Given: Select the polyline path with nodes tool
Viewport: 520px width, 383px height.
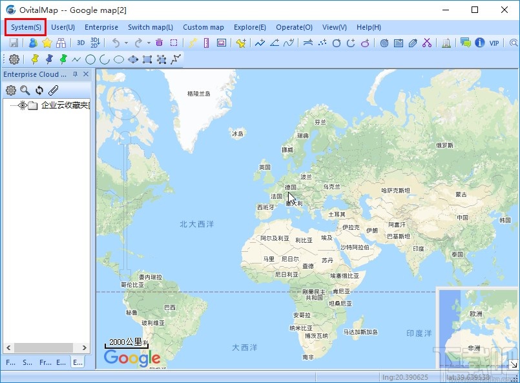Looking at the screenshot, I should pos(176,59).
